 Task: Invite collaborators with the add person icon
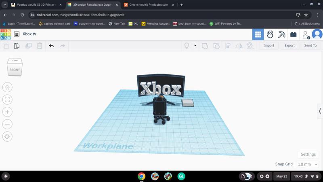306,35
